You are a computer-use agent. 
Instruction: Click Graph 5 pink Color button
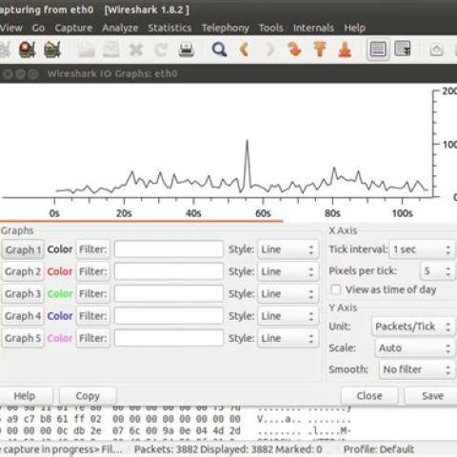[60, 338]
